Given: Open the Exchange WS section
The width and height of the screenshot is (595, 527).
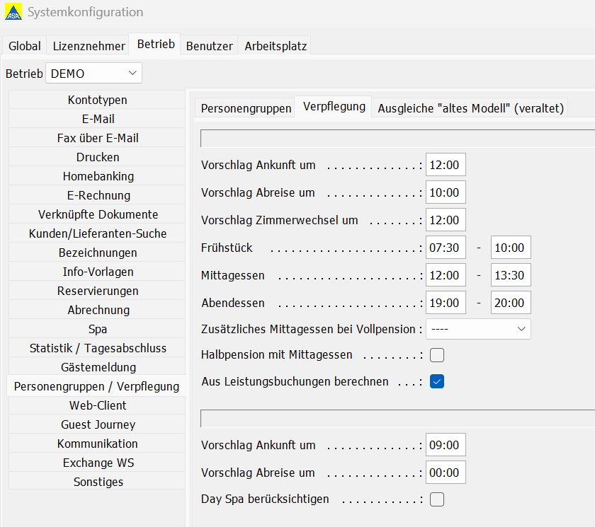Looking at the screenshot, I should click(97, 463).
